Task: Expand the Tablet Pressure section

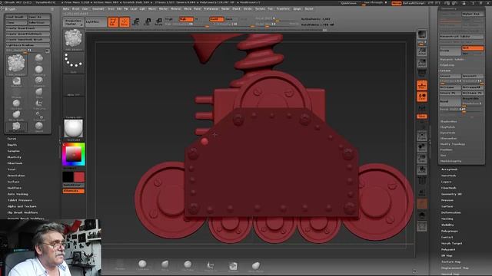Action: 19,200
